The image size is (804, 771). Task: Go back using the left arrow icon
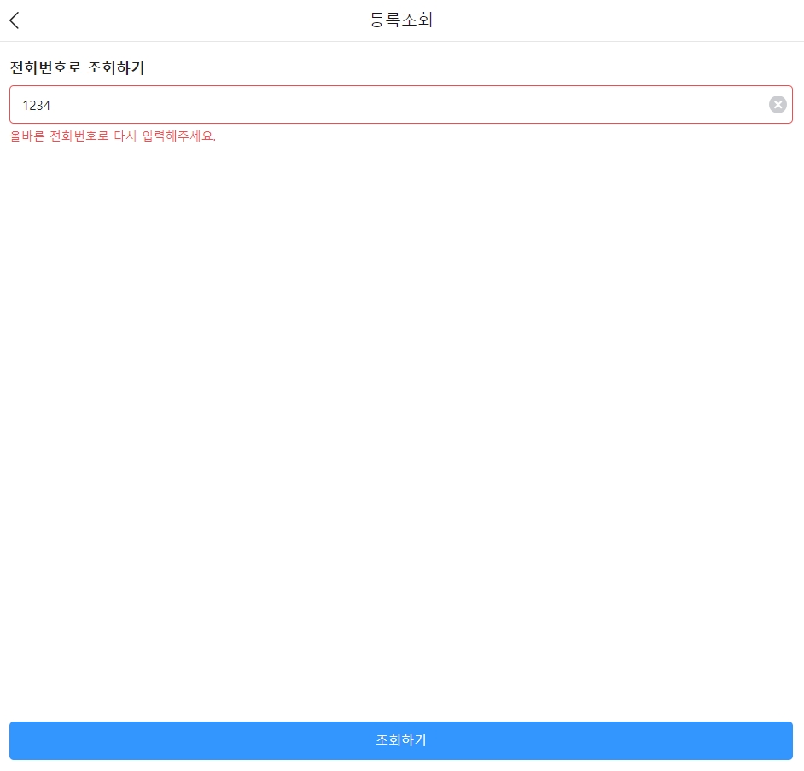click(15, 20)
